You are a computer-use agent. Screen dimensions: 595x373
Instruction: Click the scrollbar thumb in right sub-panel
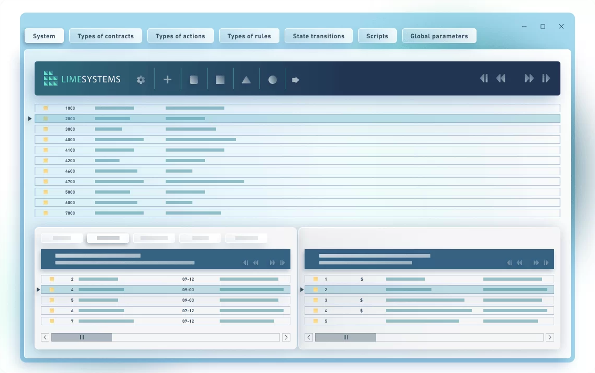pyautogui.click(x=345, y=337)
